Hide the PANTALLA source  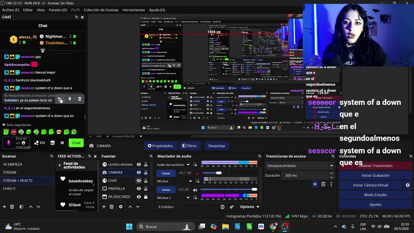139,189
